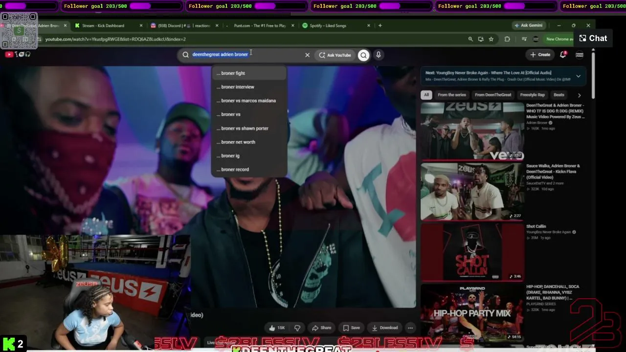Viewport: 626px width, 352px height.
Task: Select the 'broner fight' search suggestion
Action: click(x=249, y=73)
